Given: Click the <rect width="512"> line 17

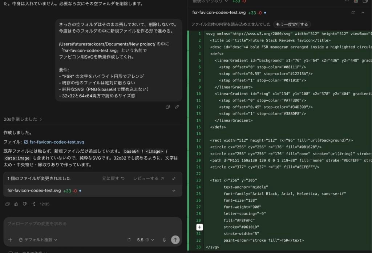Looking at the screenshot, I should click(x=282, y=140).
